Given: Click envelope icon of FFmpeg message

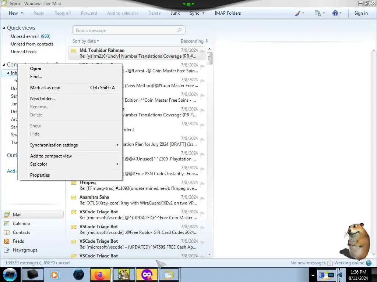Looking at the screenshot, I should (74, 183).
